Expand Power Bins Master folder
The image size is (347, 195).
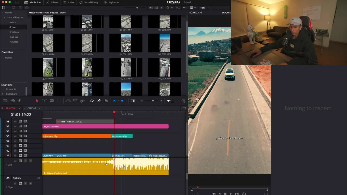tap(2, 58)
